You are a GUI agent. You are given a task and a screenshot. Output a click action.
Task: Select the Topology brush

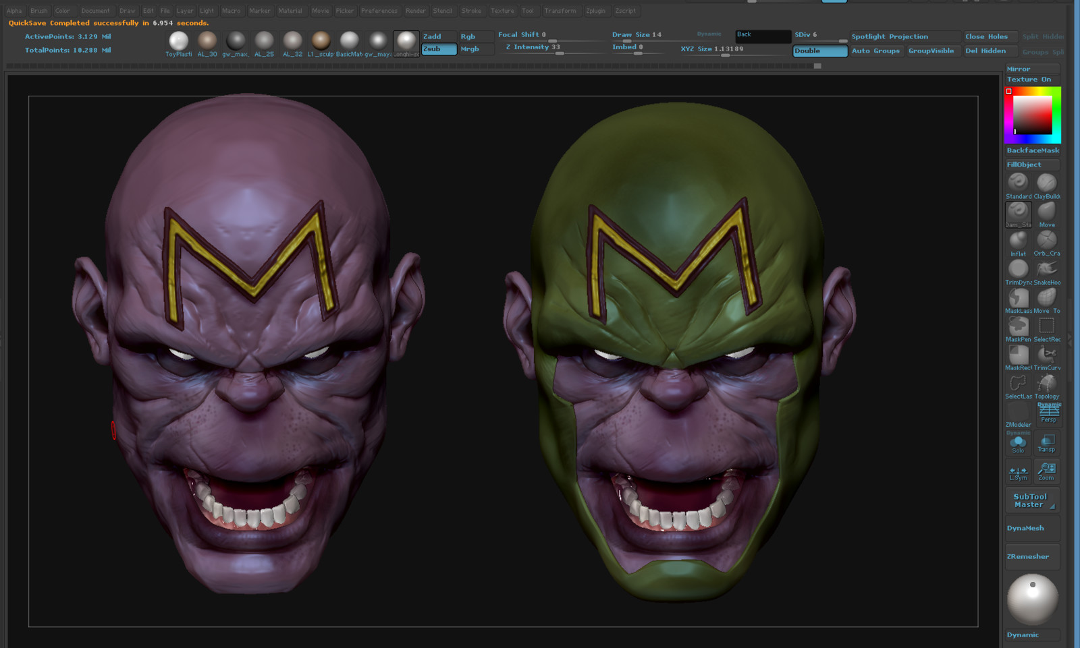1047,386
